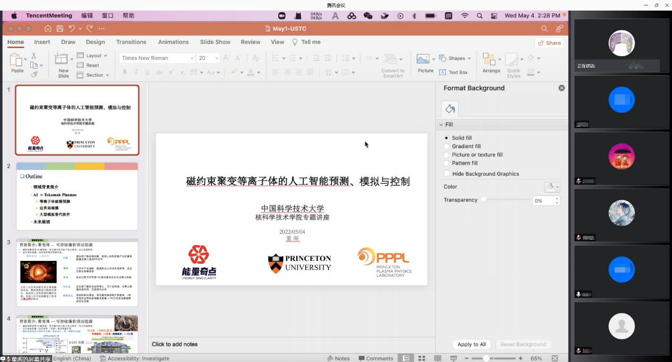Screen dimensions: 672x362
Task: Open the Slide Show tab
Action: (215, 42)
